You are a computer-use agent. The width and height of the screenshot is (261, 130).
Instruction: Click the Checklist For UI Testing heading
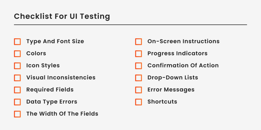coord(62,17)
